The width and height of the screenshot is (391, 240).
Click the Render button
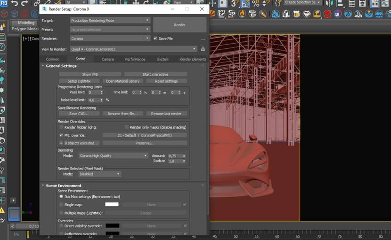pyautogui.click(x=179, y=25)
